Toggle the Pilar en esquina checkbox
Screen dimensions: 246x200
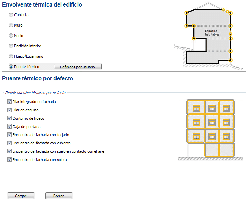[x=9, y=110]
